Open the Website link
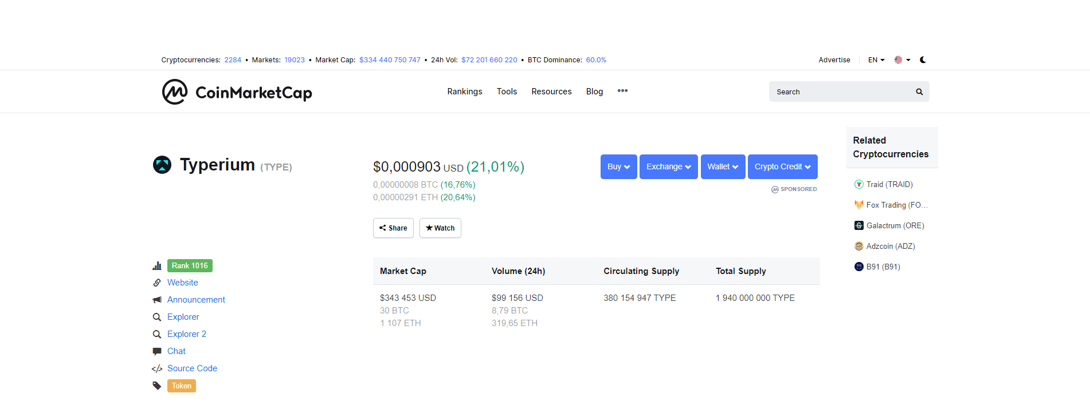 (x=183, y=283)
